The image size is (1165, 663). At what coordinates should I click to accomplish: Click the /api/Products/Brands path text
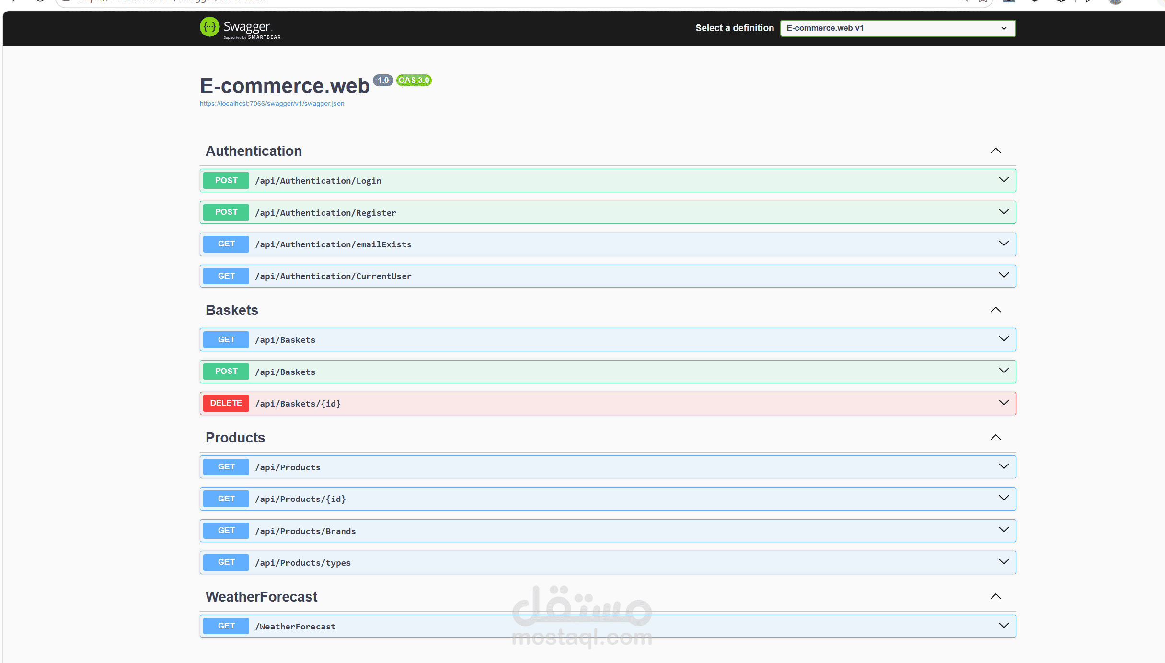point(305,531)
